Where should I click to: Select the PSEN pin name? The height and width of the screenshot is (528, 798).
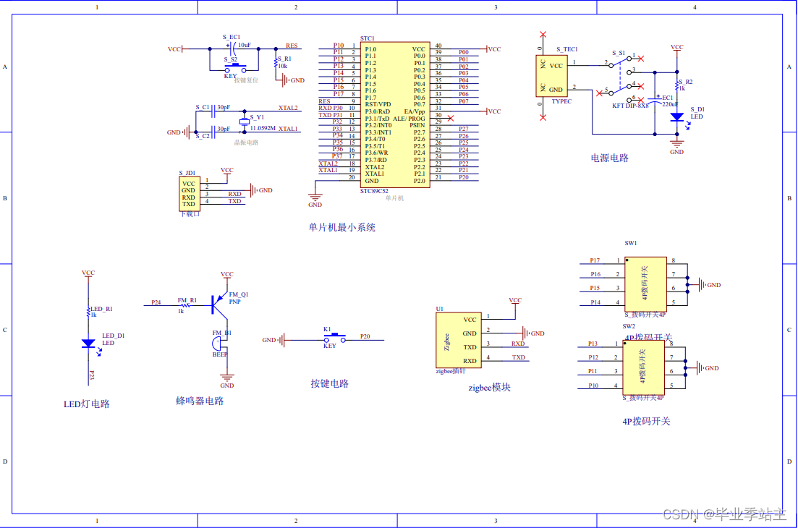coord(417,125)
